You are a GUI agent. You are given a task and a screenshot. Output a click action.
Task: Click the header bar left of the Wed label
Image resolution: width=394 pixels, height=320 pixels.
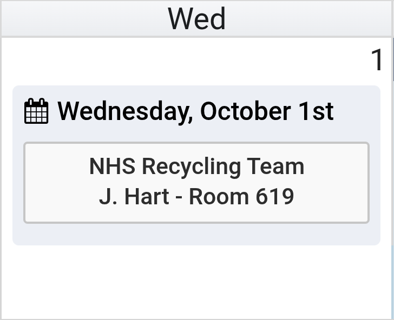(81, 19)
